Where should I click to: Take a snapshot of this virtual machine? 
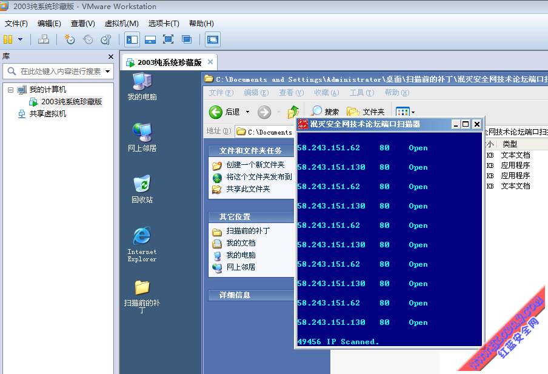tap(70, 39)
